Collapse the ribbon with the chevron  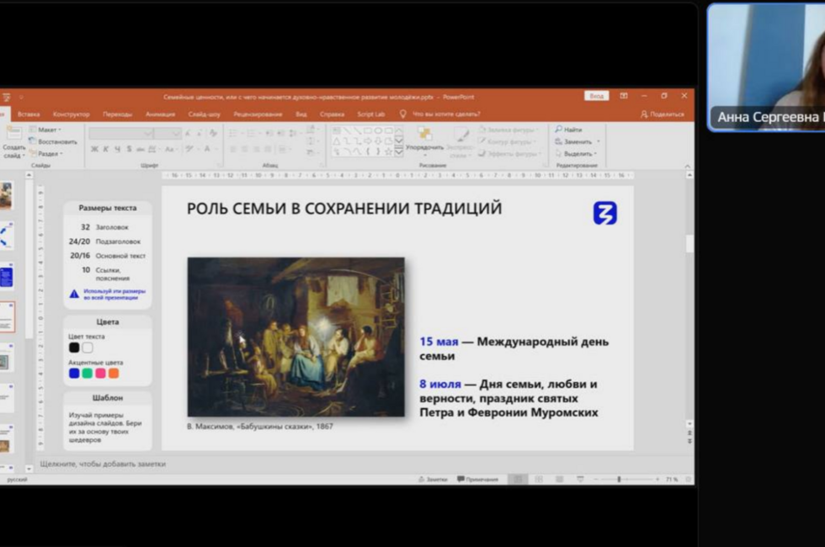tap(687, 167)
